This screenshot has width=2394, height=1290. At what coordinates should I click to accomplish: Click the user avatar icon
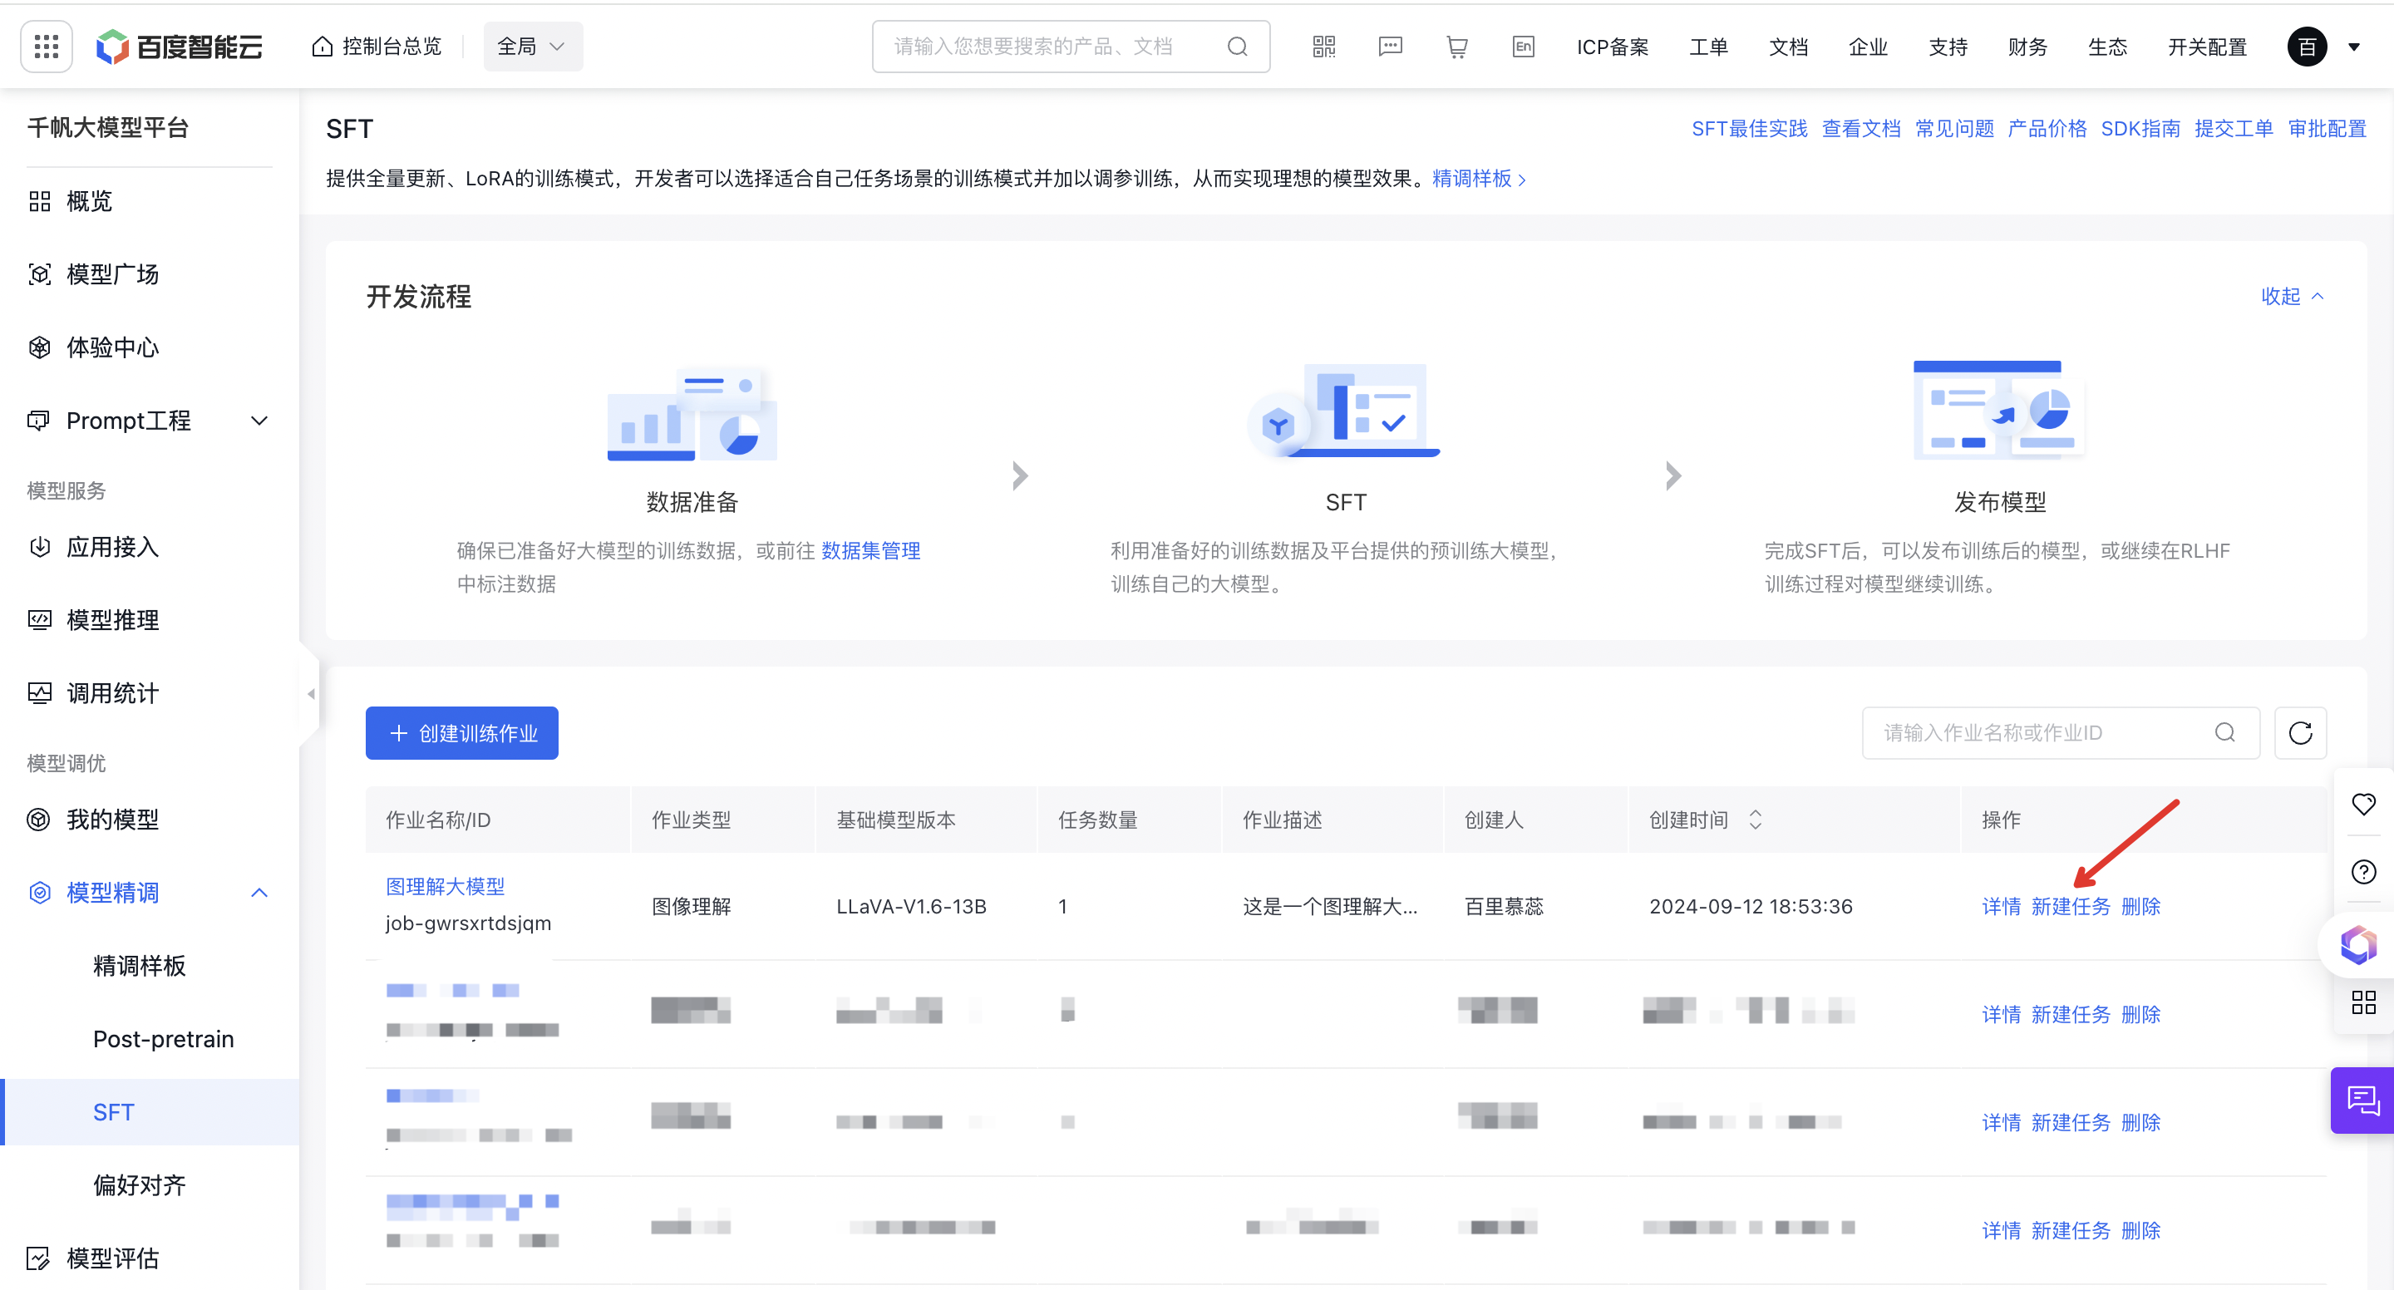click(x=2307, y=46)
